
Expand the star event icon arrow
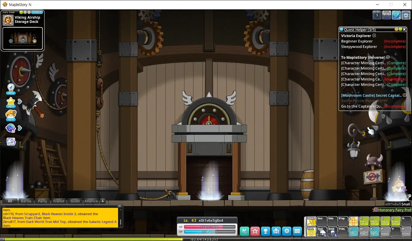point(20,102)
